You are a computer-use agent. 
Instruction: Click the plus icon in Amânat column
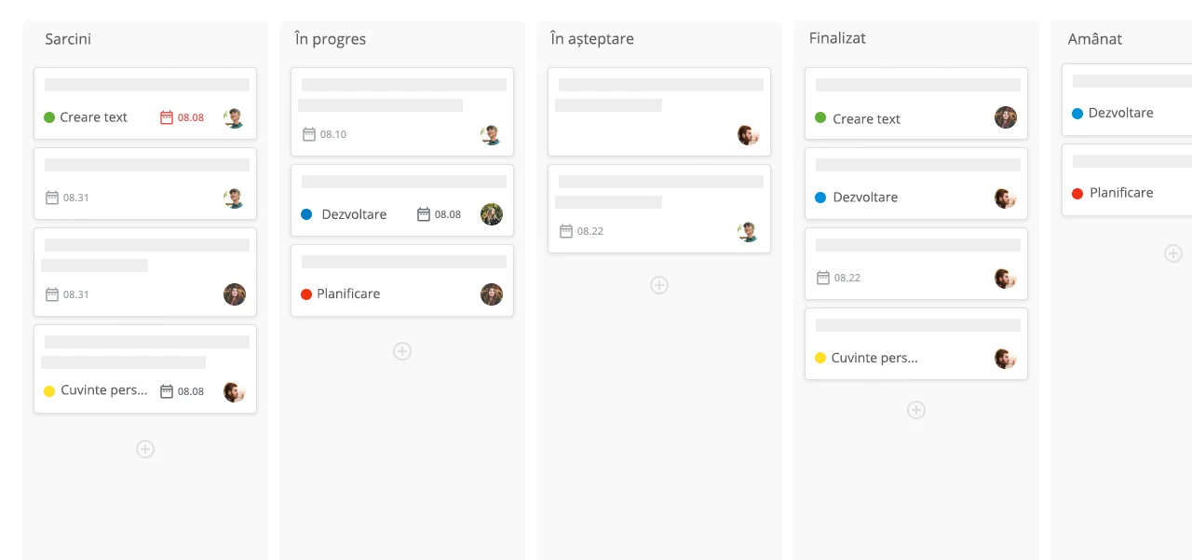point(1173,253)
